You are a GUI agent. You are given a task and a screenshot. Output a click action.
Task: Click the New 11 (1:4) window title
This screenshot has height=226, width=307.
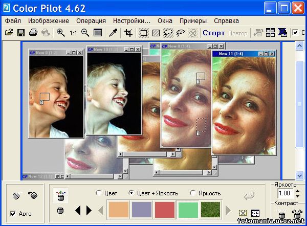231,54
